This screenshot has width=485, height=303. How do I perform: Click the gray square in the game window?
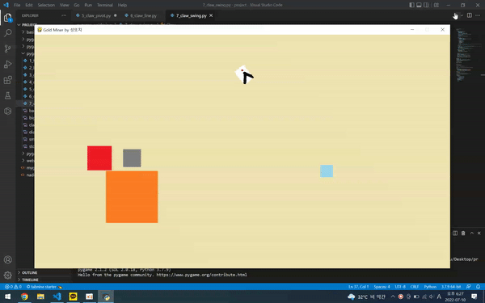pos(132,158)
